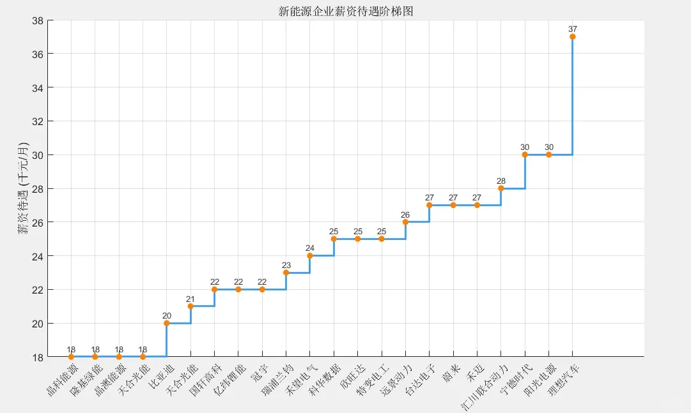Select x-axis label 国轩高科
Image resolution: width=691 pixels, height=413 pixels.
click(x=206, y=380)
